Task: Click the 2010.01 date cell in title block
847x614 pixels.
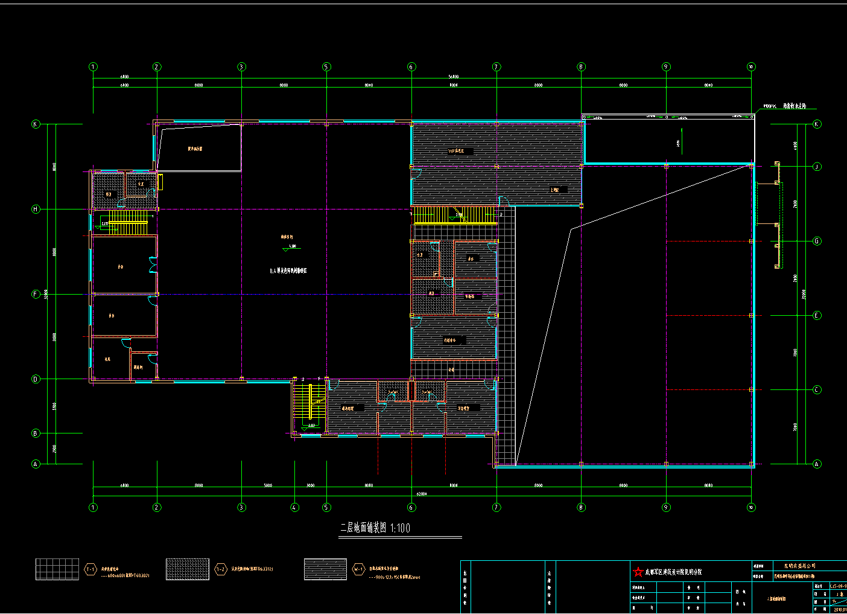Action: coord(839,609)
